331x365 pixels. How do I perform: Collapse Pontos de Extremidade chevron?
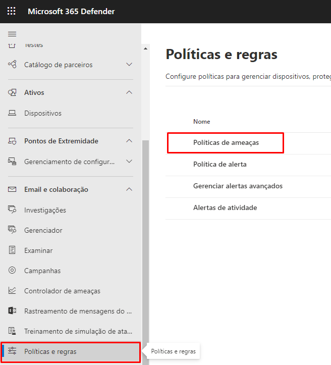129,141
